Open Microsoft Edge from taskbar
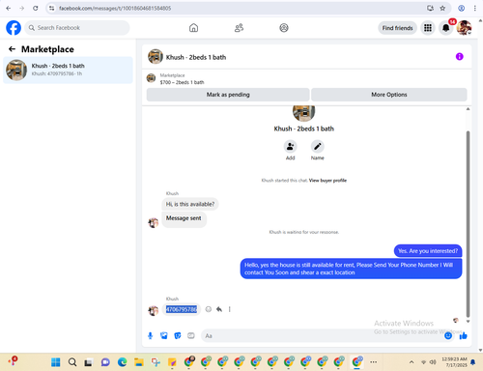This screenshot has width=483, height=371. click(x=122, y=362)
